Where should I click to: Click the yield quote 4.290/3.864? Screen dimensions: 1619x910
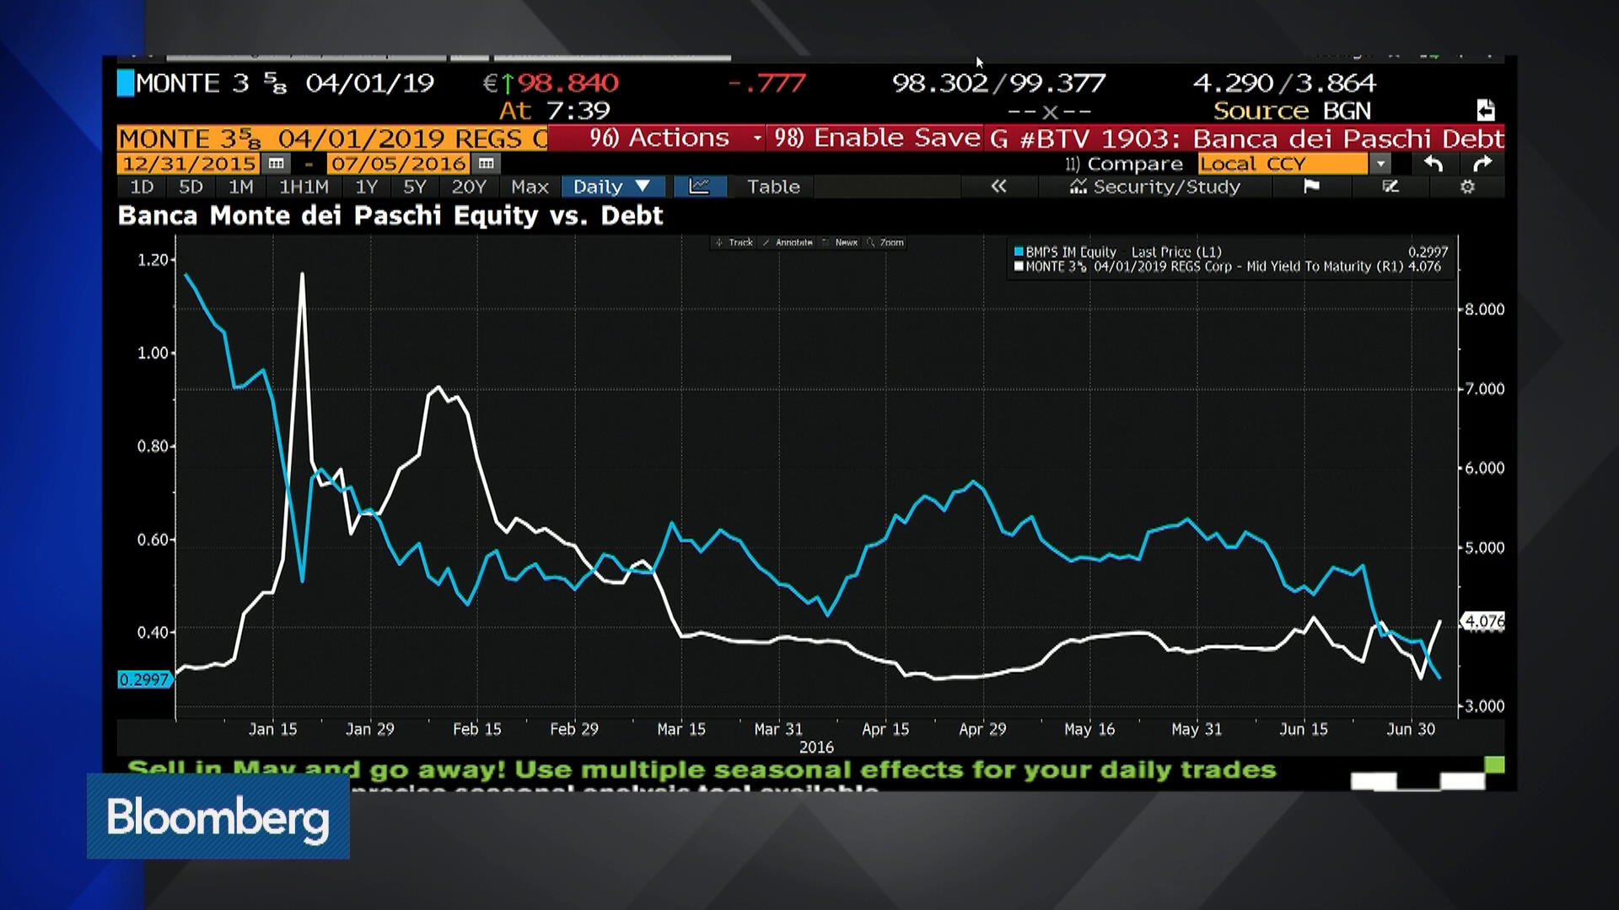pyautogui.click(x=1284, y=83)
